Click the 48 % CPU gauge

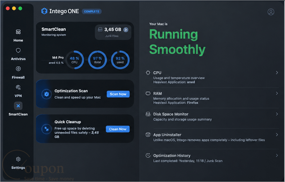(x=74, y=60)
